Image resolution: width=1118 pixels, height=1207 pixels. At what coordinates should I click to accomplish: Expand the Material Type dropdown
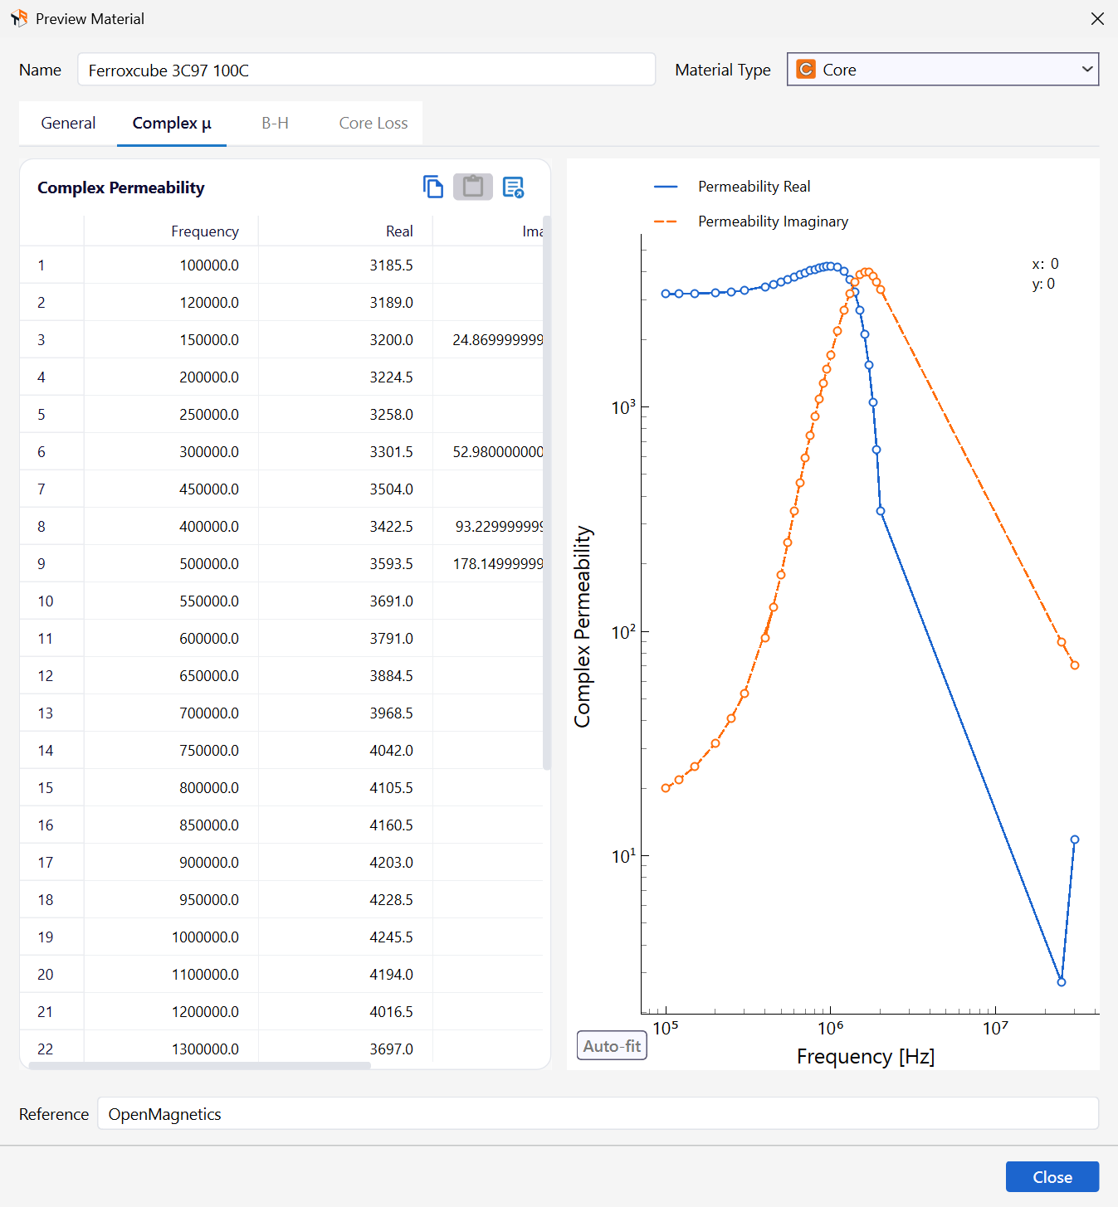coord(943,70)
